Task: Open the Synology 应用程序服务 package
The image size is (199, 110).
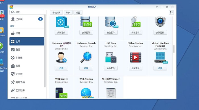Action: 61,68
